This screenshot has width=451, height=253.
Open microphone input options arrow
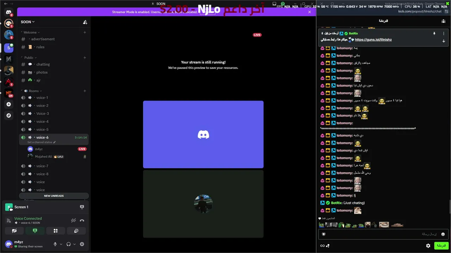(61, 244)
